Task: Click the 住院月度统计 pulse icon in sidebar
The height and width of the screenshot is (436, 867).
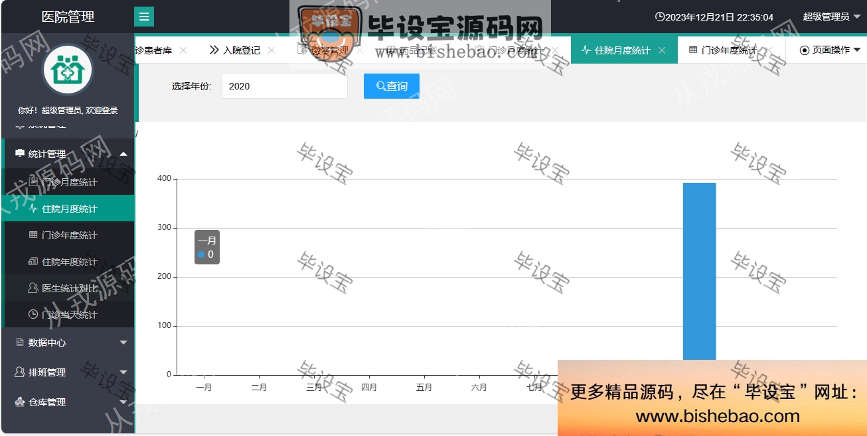Action: click(33, 209)
